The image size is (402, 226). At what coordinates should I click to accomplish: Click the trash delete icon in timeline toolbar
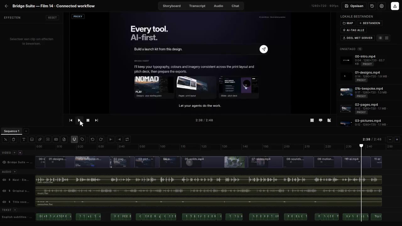pyautogui.click(x=14, y=139)
